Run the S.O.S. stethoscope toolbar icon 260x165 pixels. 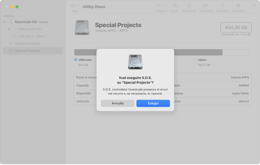point(175,6)
